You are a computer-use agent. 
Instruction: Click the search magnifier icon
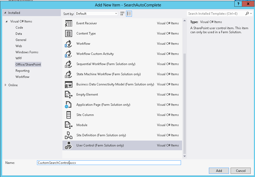coord(247,14)
